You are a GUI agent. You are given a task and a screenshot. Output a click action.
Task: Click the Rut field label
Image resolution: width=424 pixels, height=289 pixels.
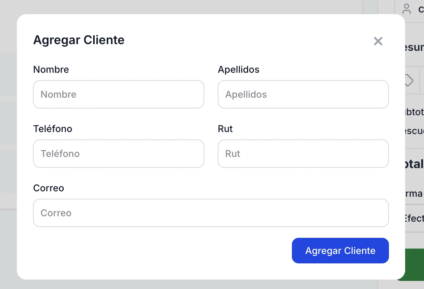[x=225, y=129]
